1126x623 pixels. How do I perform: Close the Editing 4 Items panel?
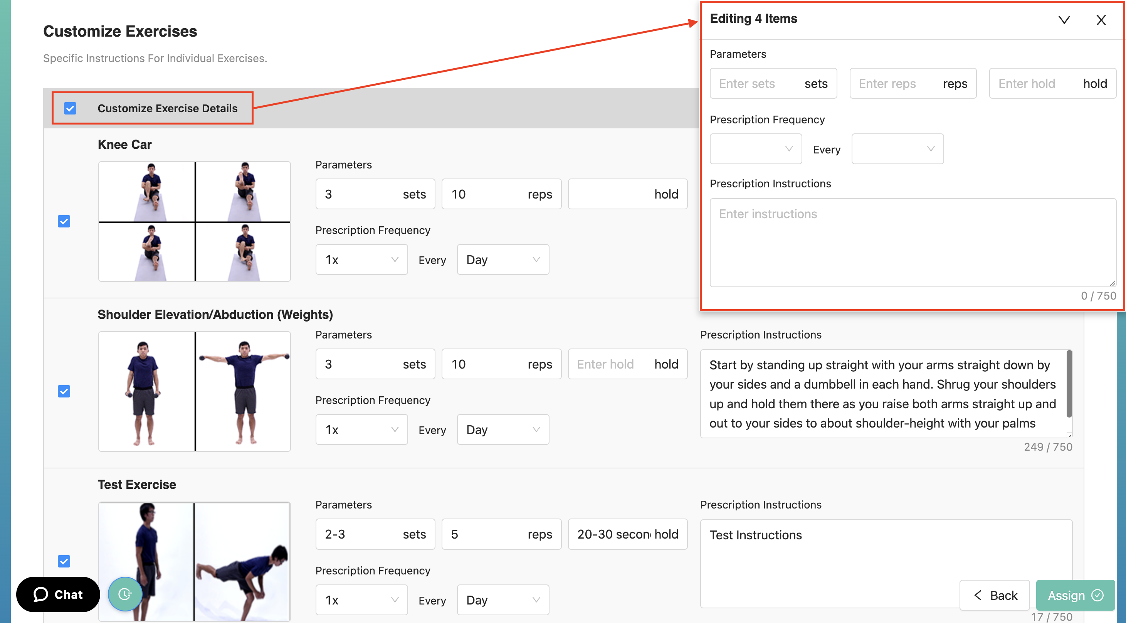tap(1101, 20)
